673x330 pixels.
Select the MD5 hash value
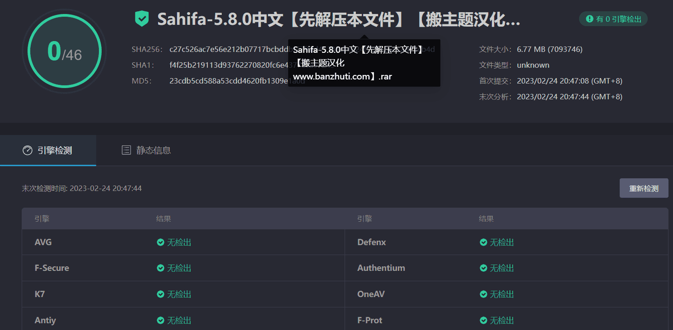click(x=237, y=81)
